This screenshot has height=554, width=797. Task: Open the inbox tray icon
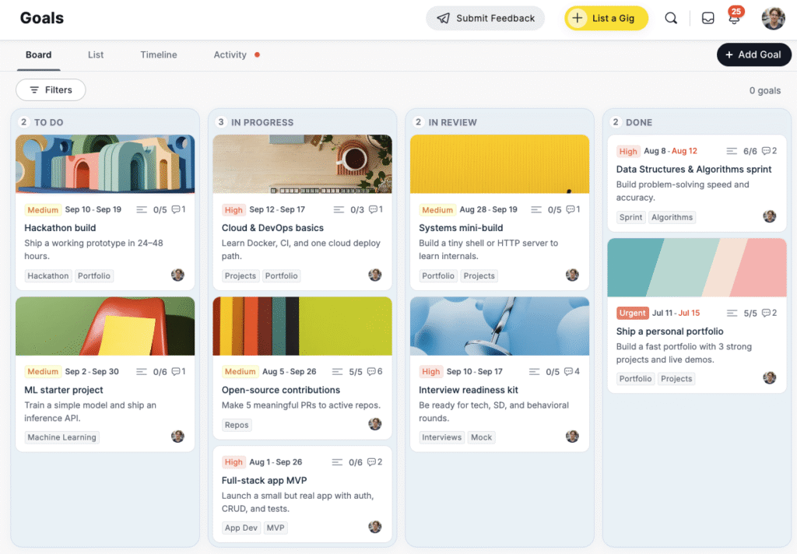pos(708,19)
